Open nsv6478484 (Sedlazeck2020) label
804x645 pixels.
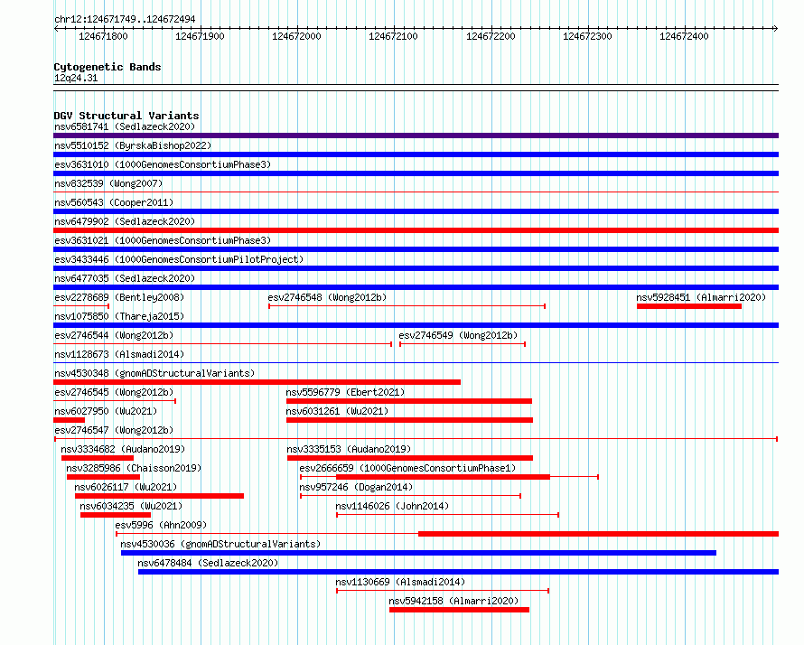click(x=208, y=563)
